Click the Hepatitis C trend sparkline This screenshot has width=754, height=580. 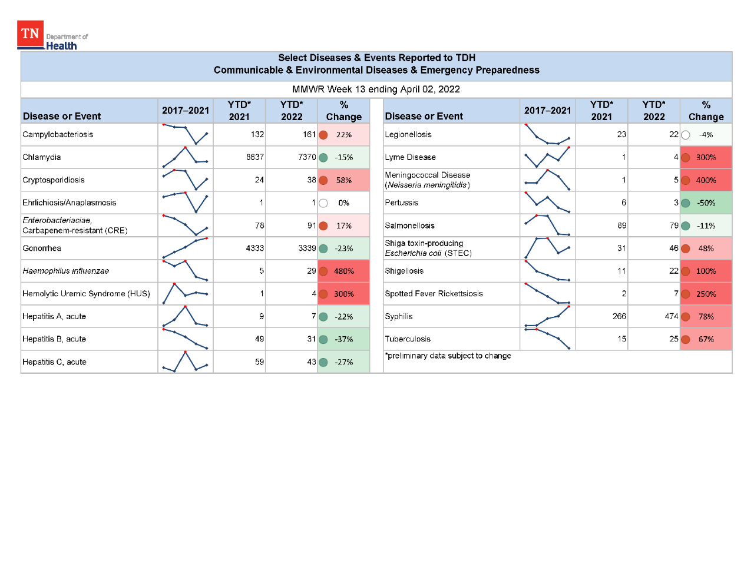[x=186, y=362]
